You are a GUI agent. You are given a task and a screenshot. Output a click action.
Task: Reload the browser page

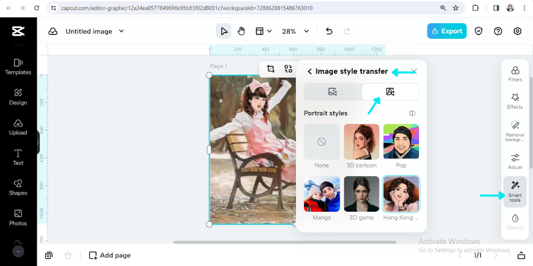[37, 8]
